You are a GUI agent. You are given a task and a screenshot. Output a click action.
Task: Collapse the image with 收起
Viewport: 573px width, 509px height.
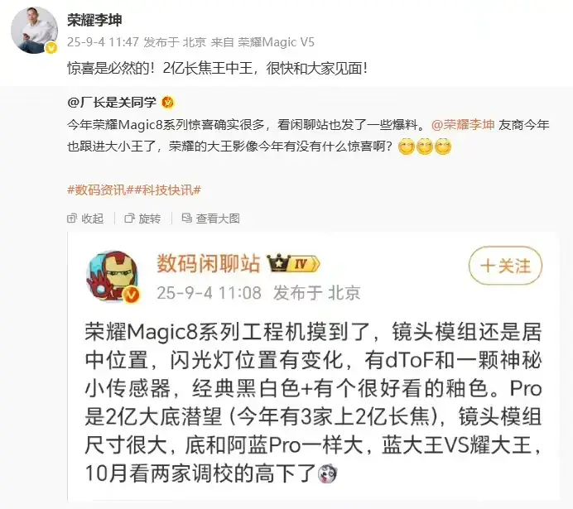85,218
